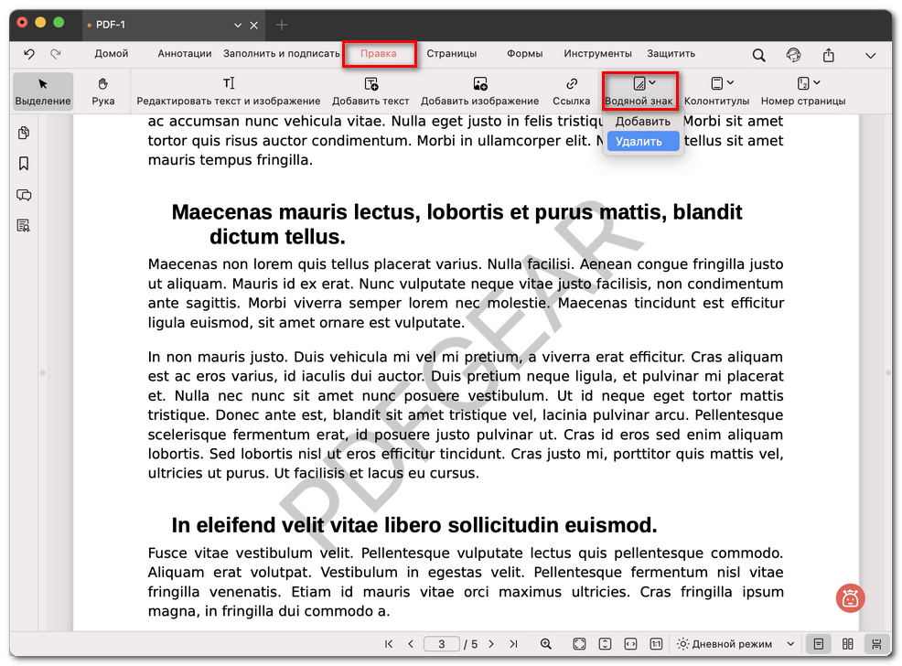Open the Колонтитулы dropdown
Image resolution: width=902 pixels, height=666 pixels.
tap(716, 91)
